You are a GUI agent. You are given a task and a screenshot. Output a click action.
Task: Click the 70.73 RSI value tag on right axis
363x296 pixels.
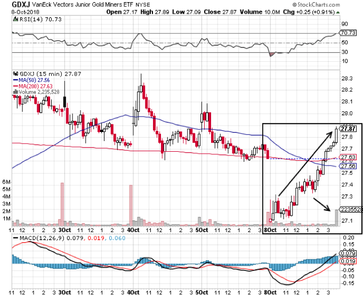(348, 33)
